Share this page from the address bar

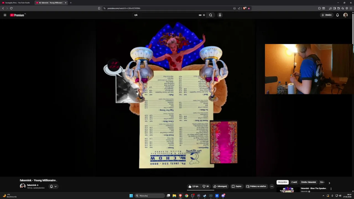coord(239,8)
